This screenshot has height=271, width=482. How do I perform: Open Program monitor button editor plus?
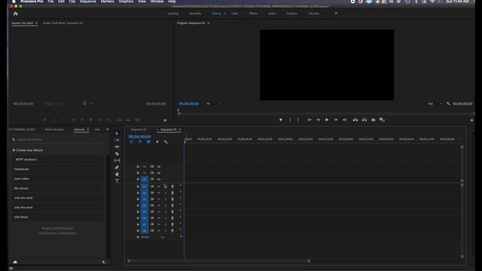(x=472, y=120)
